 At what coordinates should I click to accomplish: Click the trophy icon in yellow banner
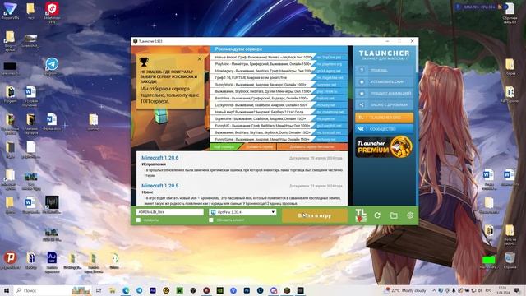tap(144, 62)
